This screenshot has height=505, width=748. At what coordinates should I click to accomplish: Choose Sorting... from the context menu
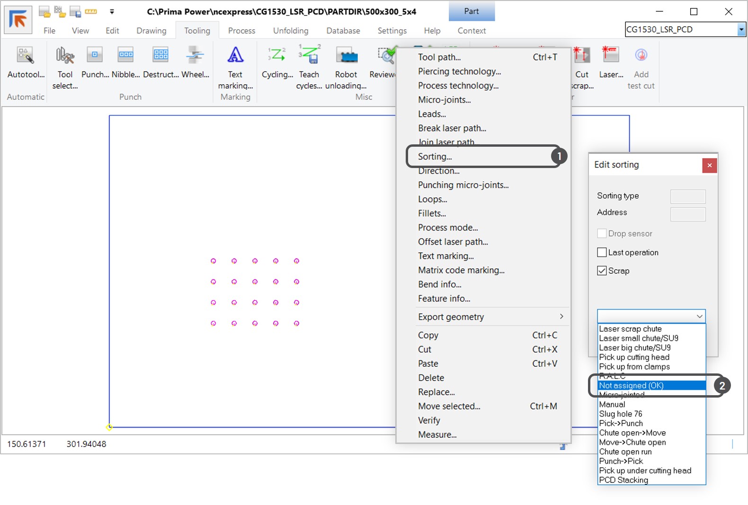pyautogui.click(x=435, y=157)
